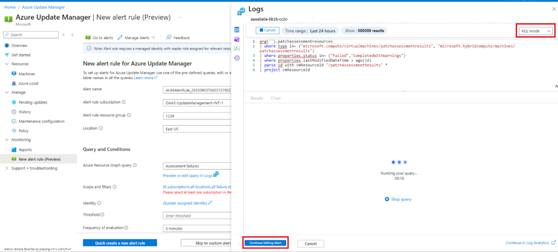Image resolution: width=558 pixels, height=252 pixels.
Task: Select the Policy sidebar icon
Action: tap(14, 131)
